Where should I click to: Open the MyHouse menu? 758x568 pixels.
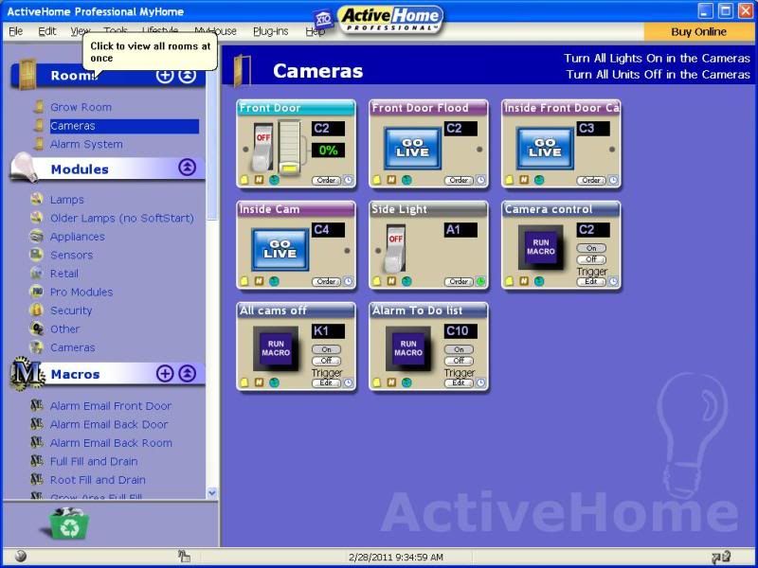[x=216, y=31]
